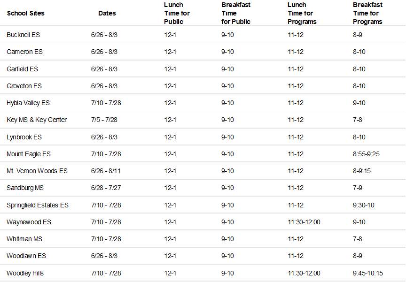Viewport: 406px width, 282px height.
Task: Click the Mt. Vernon Woods ES cell
Action: 37,171
